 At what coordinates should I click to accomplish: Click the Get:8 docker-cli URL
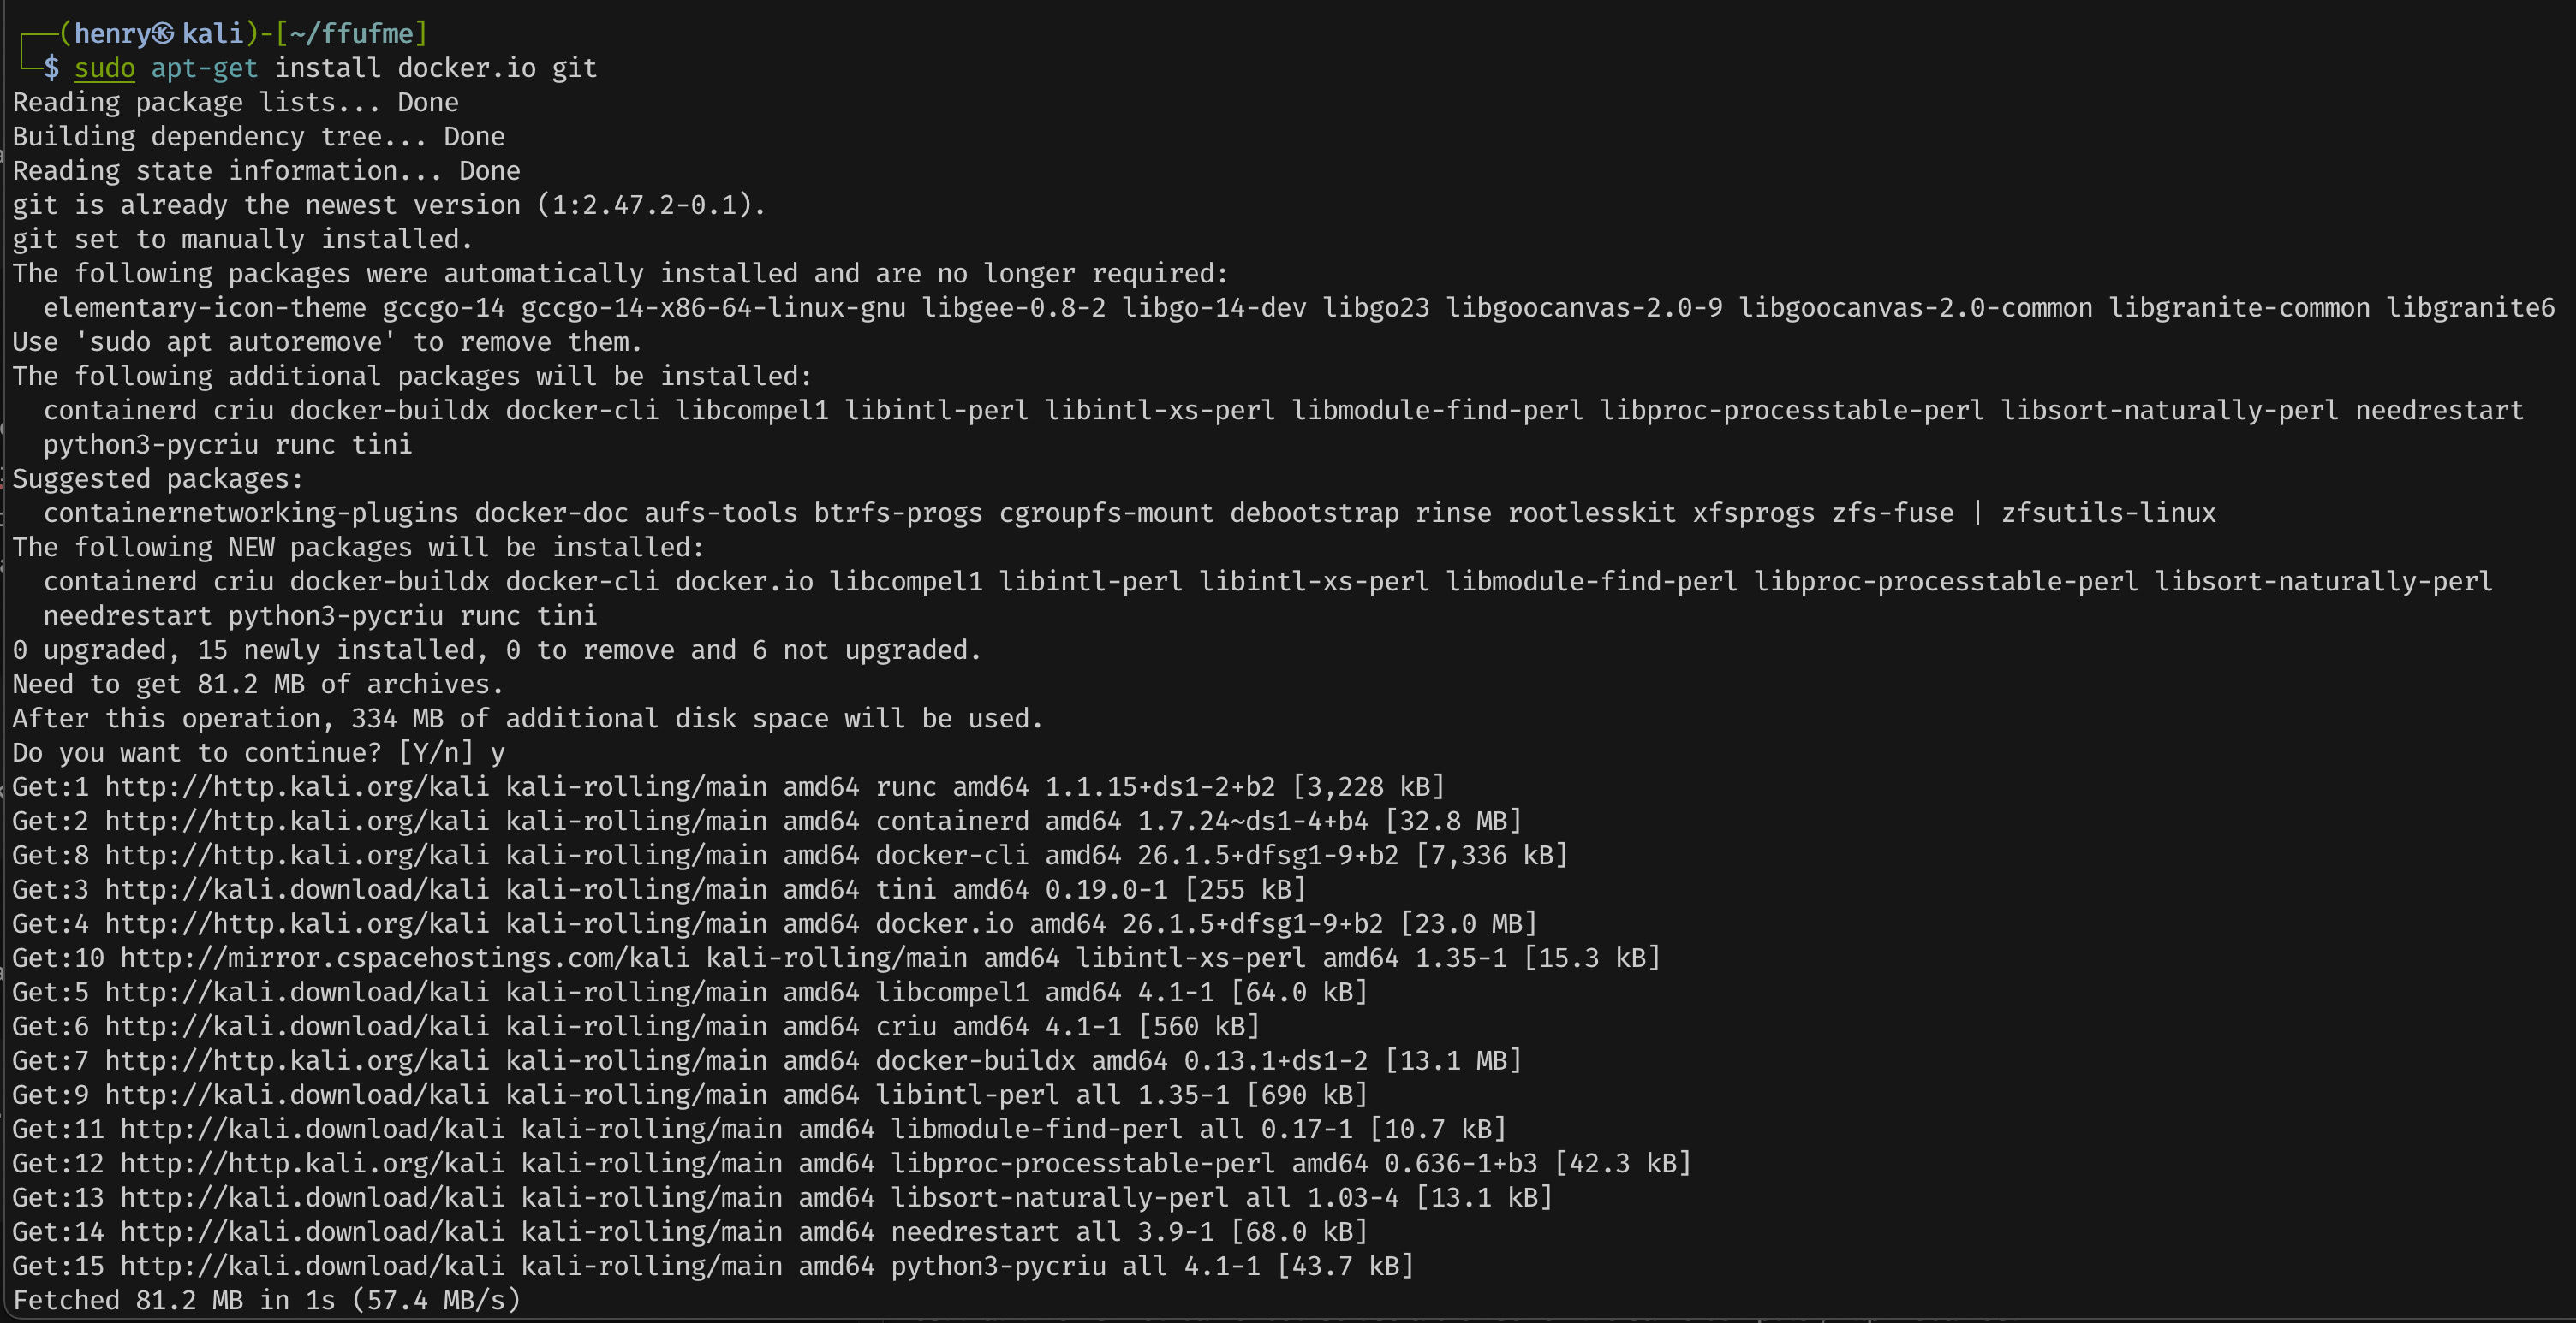pos(297,854)
